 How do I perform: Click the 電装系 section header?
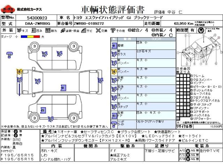point(201,146)
